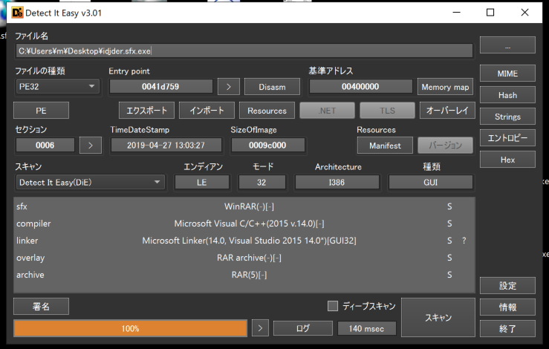Open the Hex viewer
The width and height of the screenshot is (549, 349).
[507, 160]
